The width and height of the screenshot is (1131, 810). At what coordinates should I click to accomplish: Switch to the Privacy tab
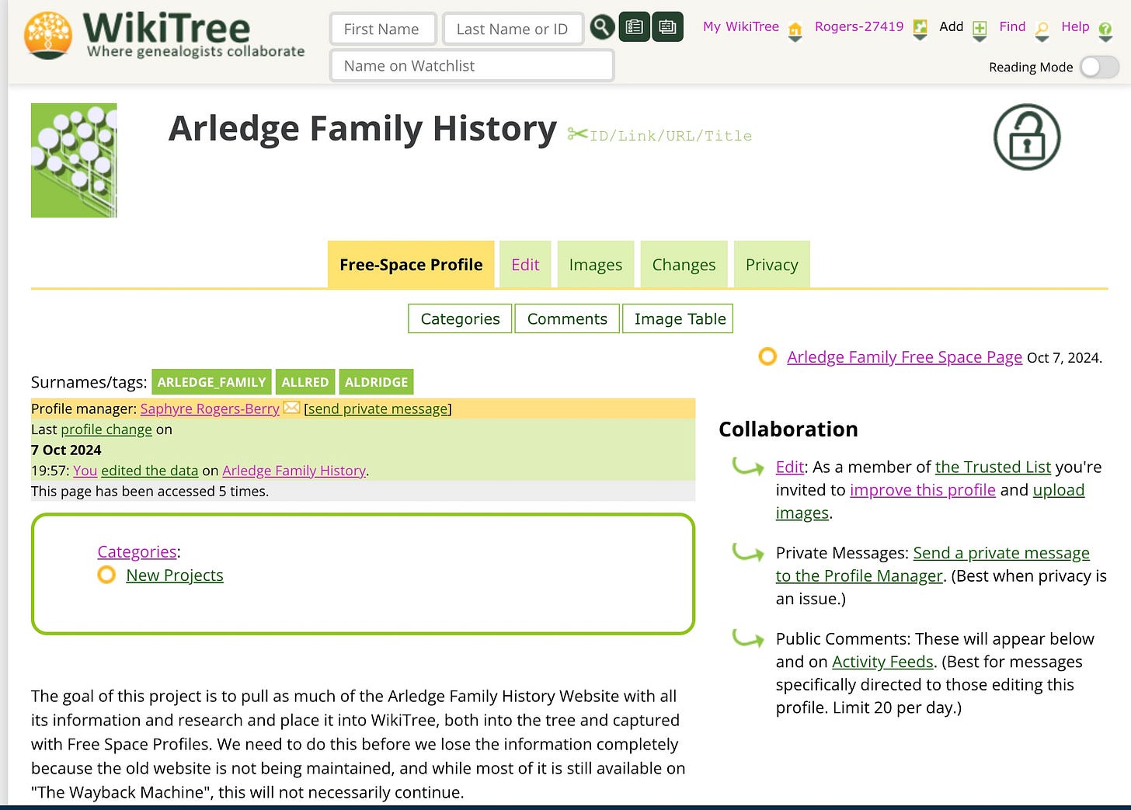[x=772, y=265]
